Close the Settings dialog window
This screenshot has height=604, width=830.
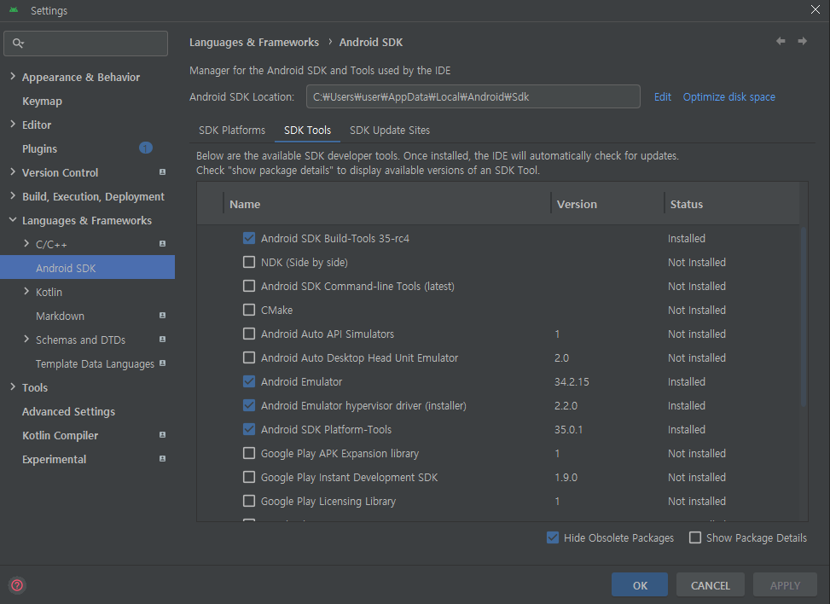click(815, 9)
